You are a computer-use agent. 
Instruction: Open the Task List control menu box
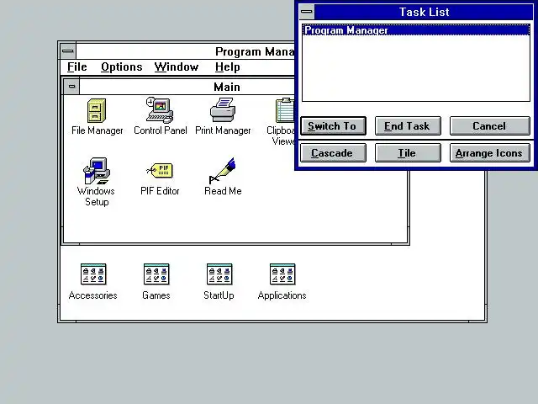tap(307, 12)
